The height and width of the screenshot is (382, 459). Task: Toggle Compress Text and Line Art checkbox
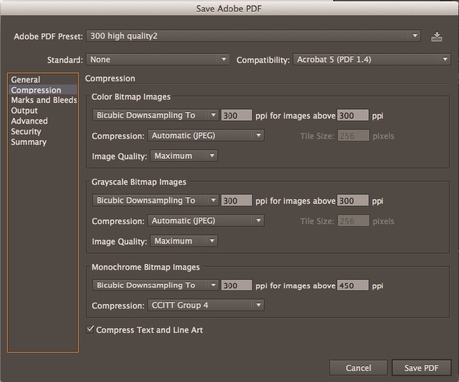click(90, 330)
